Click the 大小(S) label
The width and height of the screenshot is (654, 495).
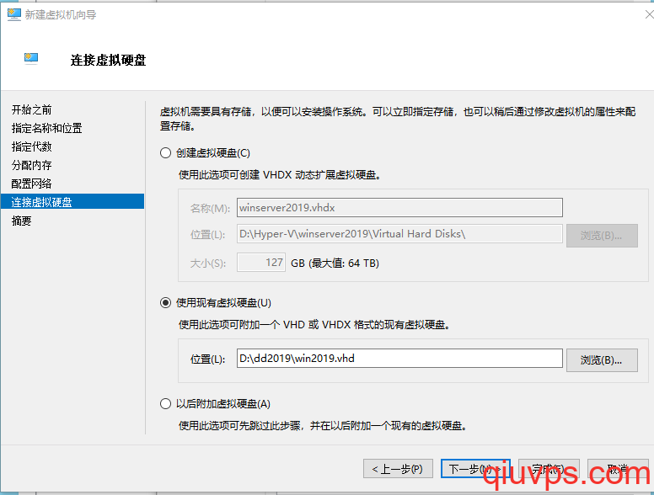207,263
